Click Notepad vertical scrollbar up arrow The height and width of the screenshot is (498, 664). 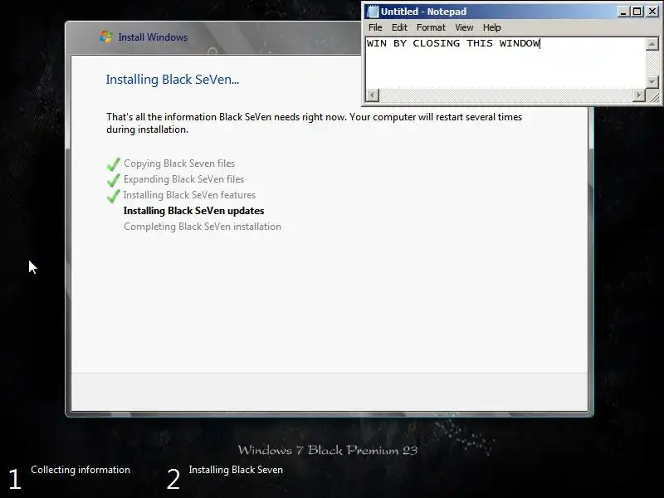tap(652, 44)
